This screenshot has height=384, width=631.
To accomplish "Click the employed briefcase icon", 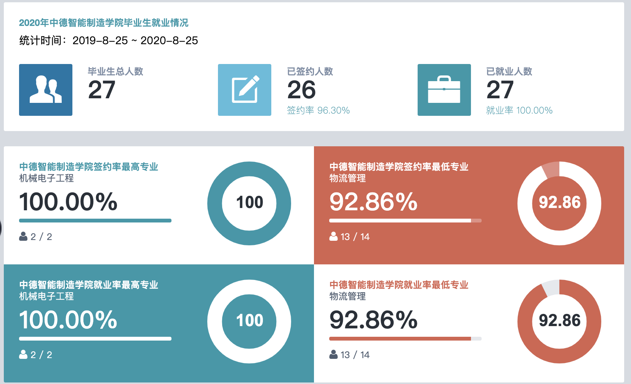I will (444, 90).
